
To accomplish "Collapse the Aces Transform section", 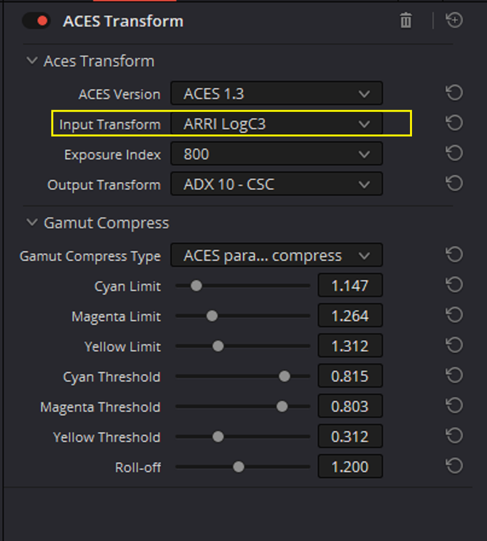I will 32,61.
